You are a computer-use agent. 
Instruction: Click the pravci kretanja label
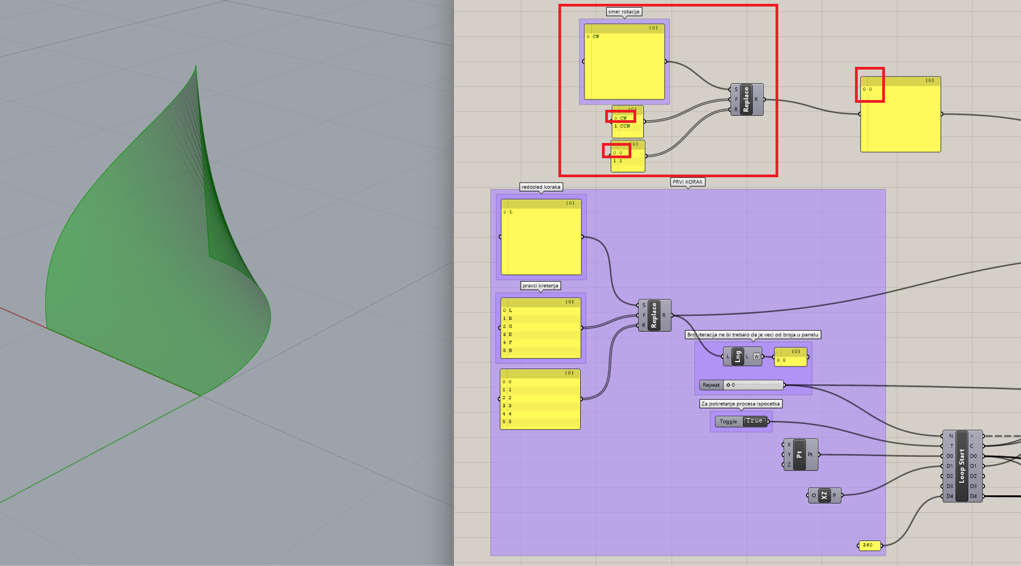tap(540, 285)
